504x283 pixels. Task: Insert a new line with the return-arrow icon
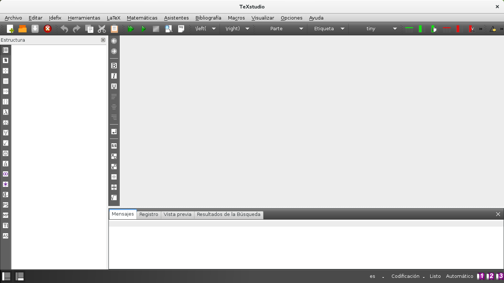tap(114, 132)
